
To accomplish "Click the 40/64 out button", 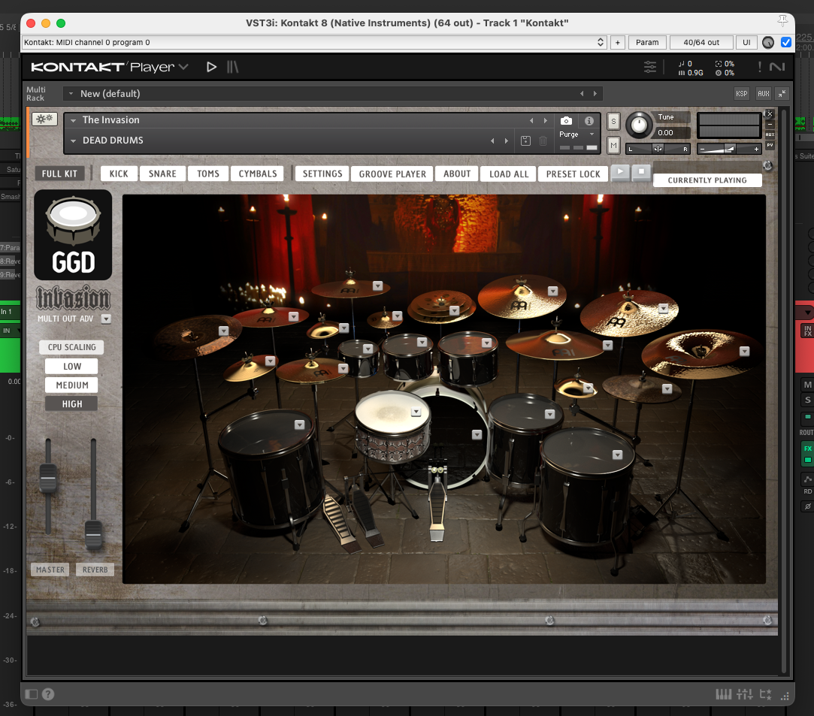I will point(701,43).
